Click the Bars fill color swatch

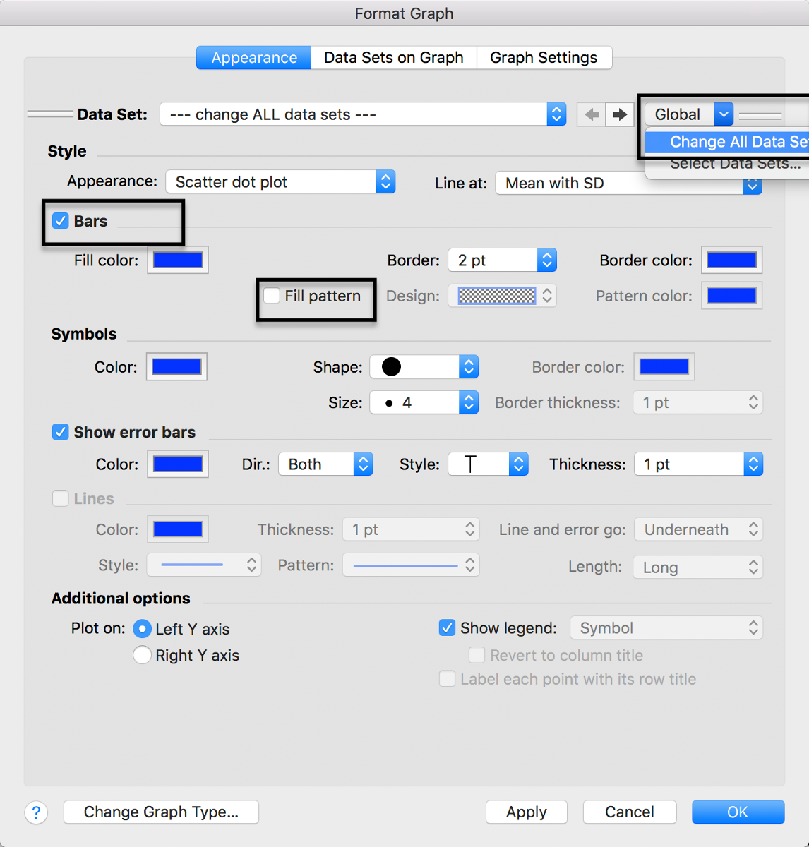coord(177,260)
